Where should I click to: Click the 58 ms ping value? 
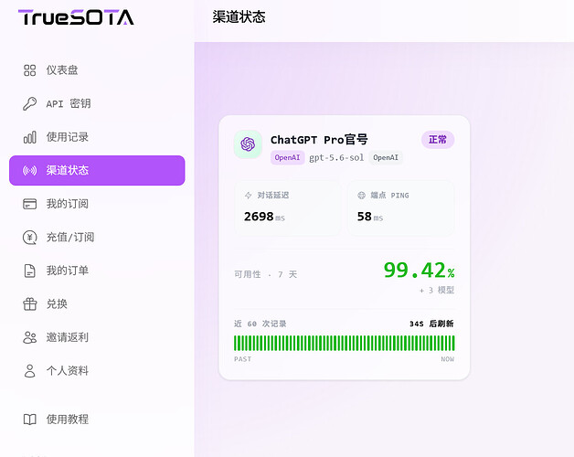pos(370,217)
